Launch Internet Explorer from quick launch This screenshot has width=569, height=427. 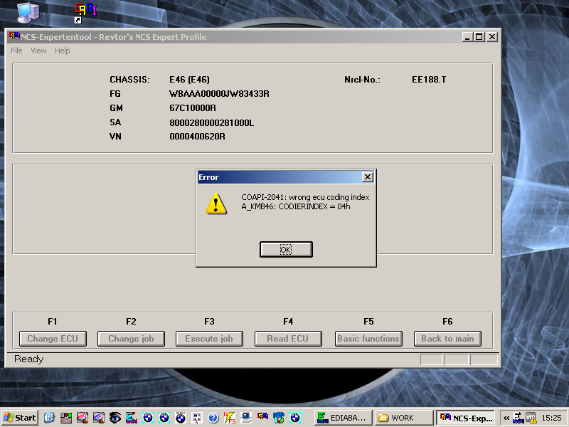(49, 418)
